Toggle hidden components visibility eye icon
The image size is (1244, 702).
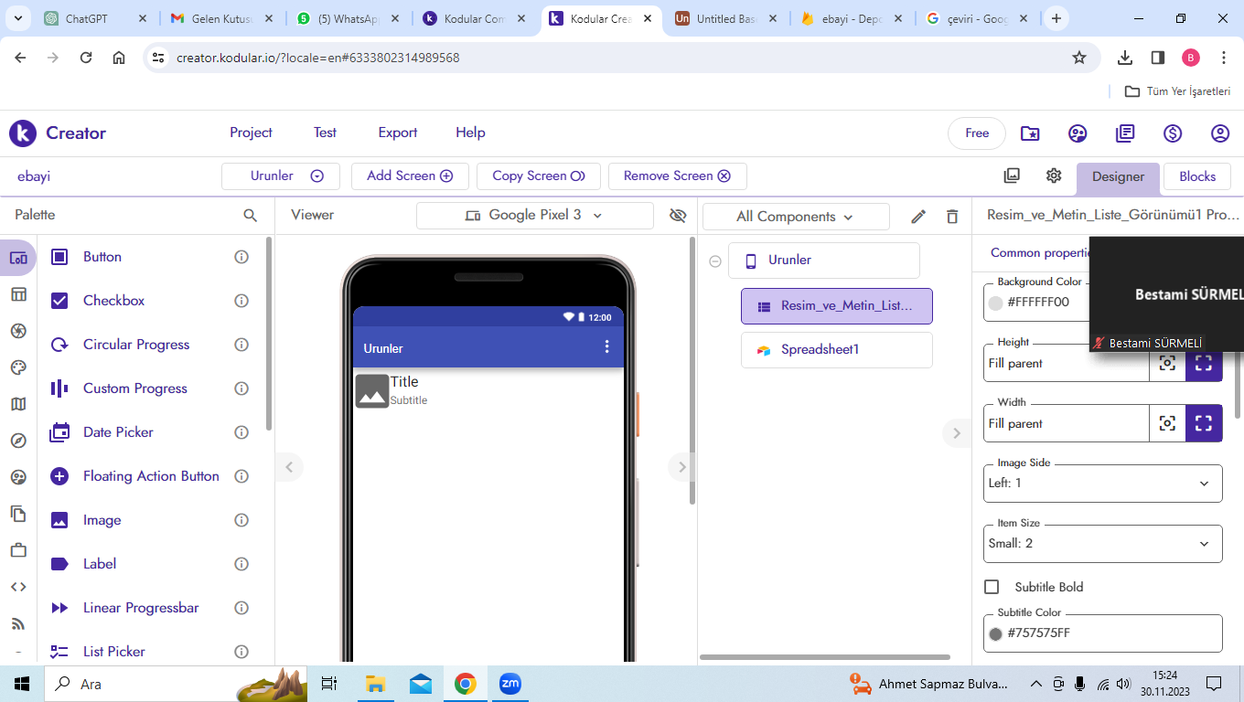(x=678, y=216)
